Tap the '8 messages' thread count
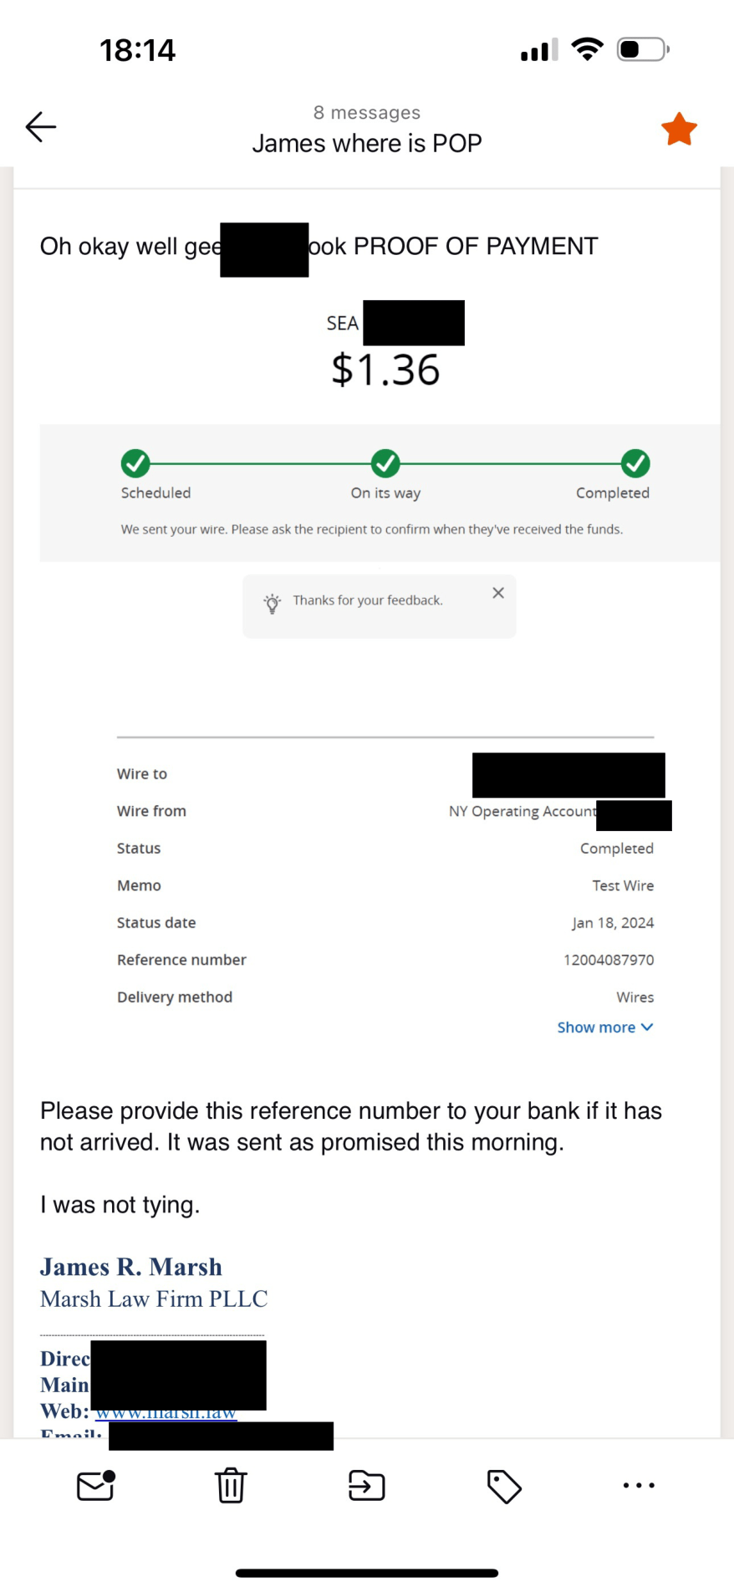 pyautogui.click(x=367, y=113)
